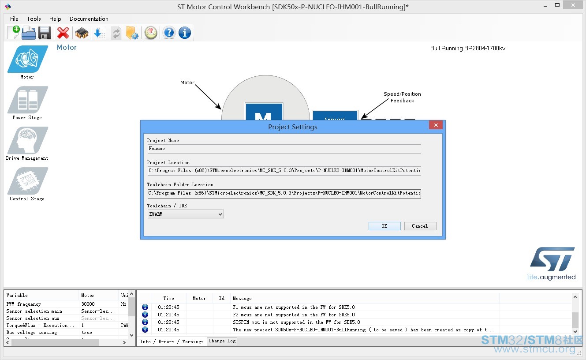Cancel the Project Settings dialog
The width and height of the screenshot is (586, 360).
(x=420, y=226)
